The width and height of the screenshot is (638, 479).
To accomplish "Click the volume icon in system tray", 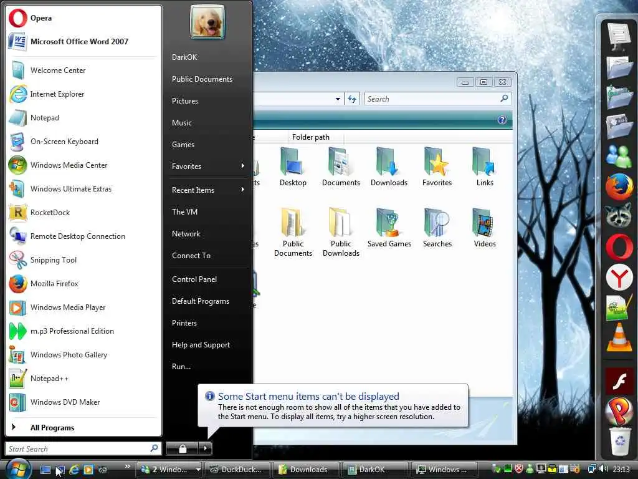I will 604,469.
